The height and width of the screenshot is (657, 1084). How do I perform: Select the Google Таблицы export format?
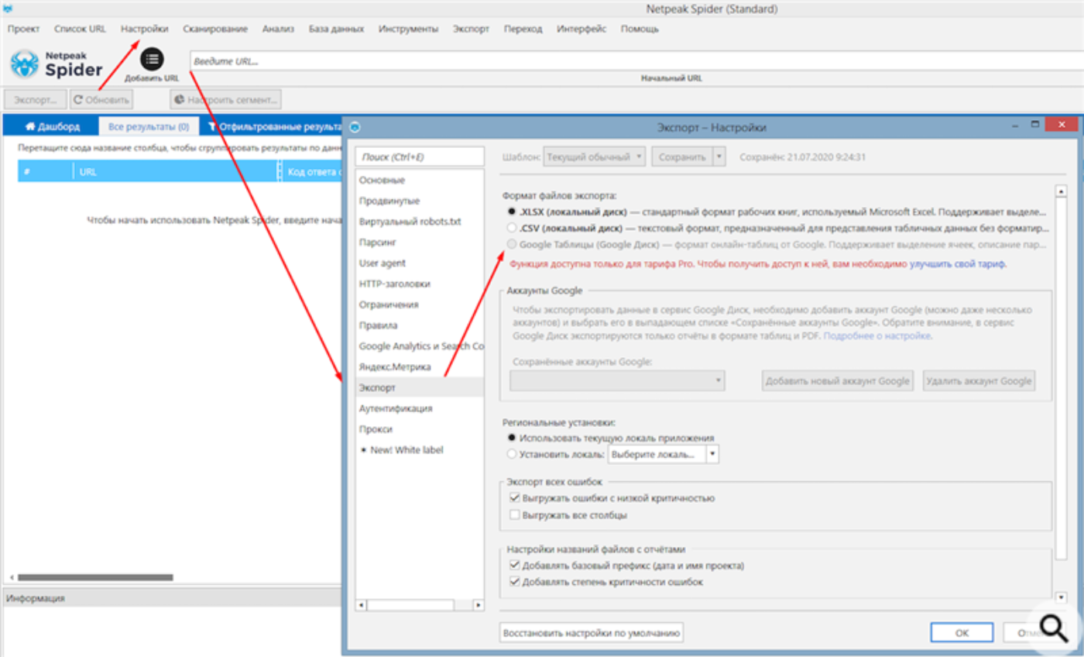click(512, 245)
